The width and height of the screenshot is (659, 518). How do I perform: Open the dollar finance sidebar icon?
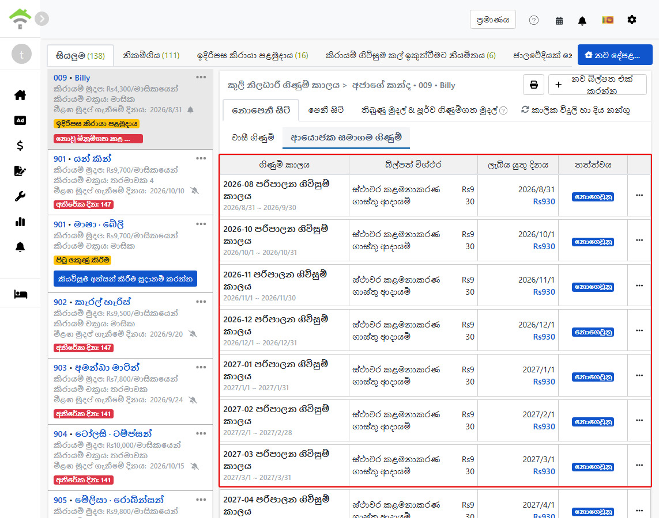click(x=20, y=146)
